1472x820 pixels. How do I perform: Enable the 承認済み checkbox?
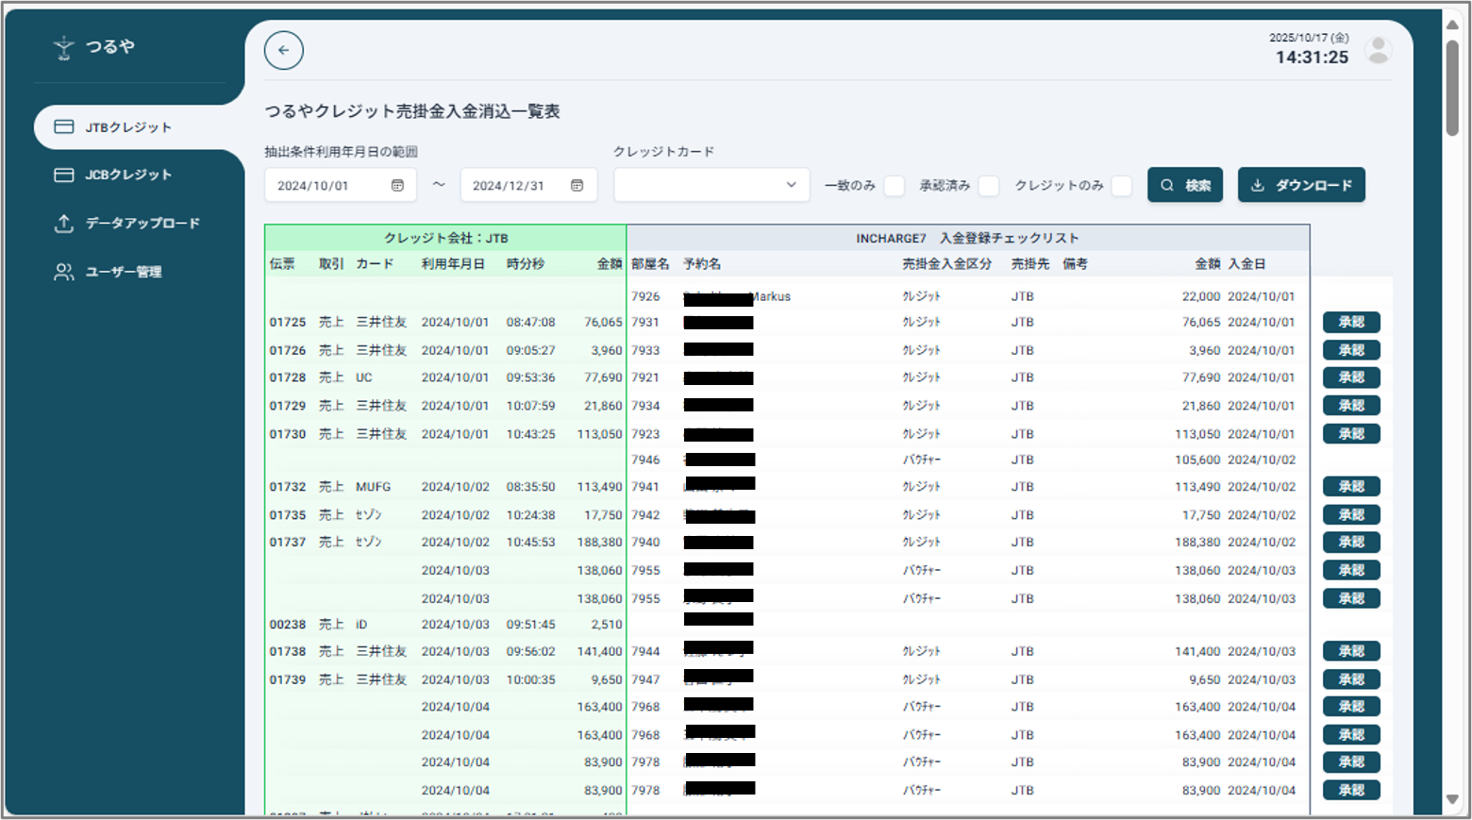(x=988, y=186)
